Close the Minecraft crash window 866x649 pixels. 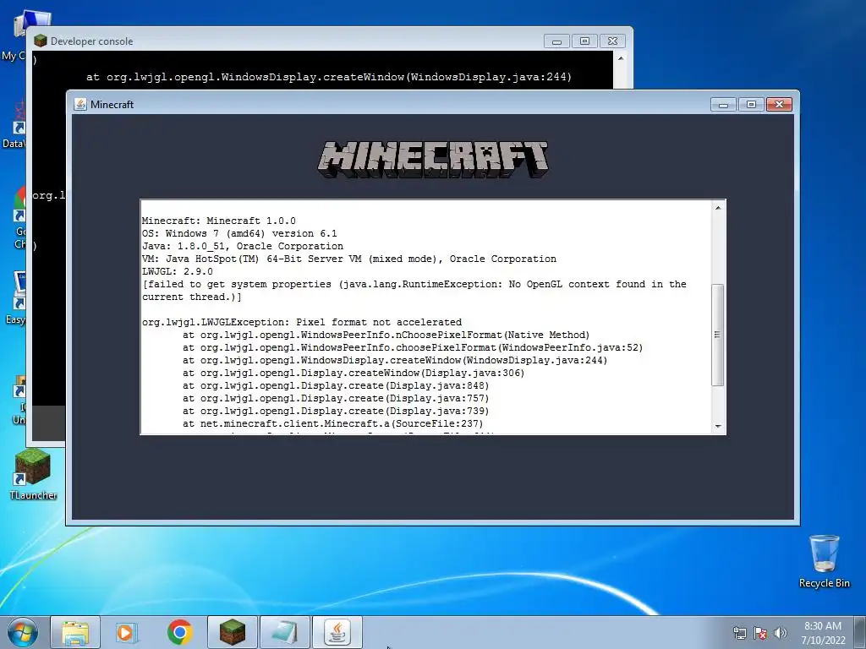point(779,104)
